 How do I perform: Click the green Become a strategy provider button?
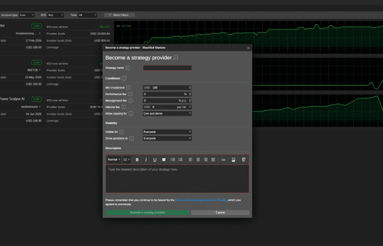click(148, 212)
